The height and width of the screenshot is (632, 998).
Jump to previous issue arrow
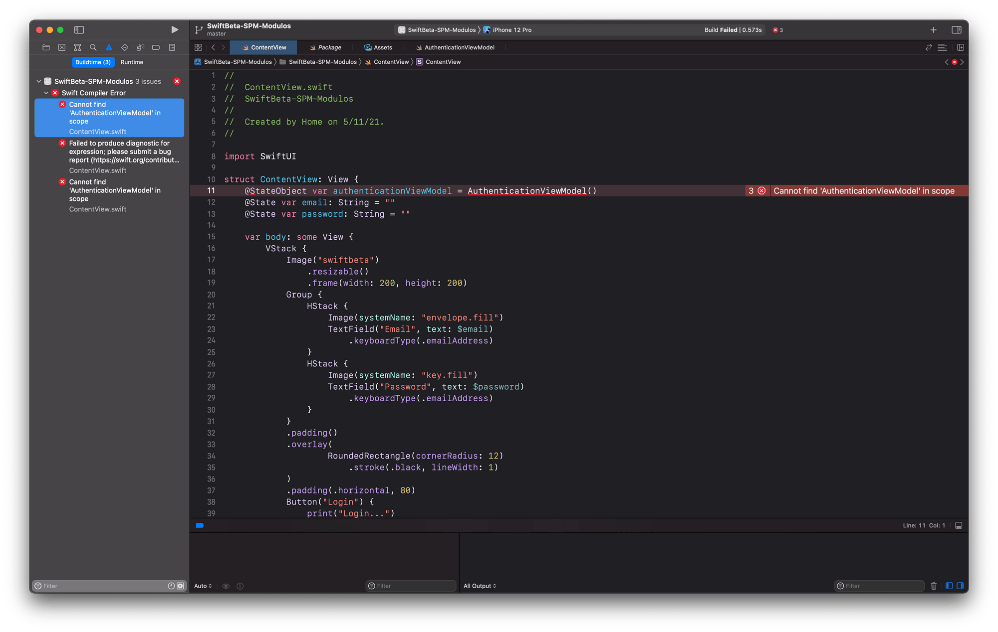pyautogui.click(x=947, y=62)
